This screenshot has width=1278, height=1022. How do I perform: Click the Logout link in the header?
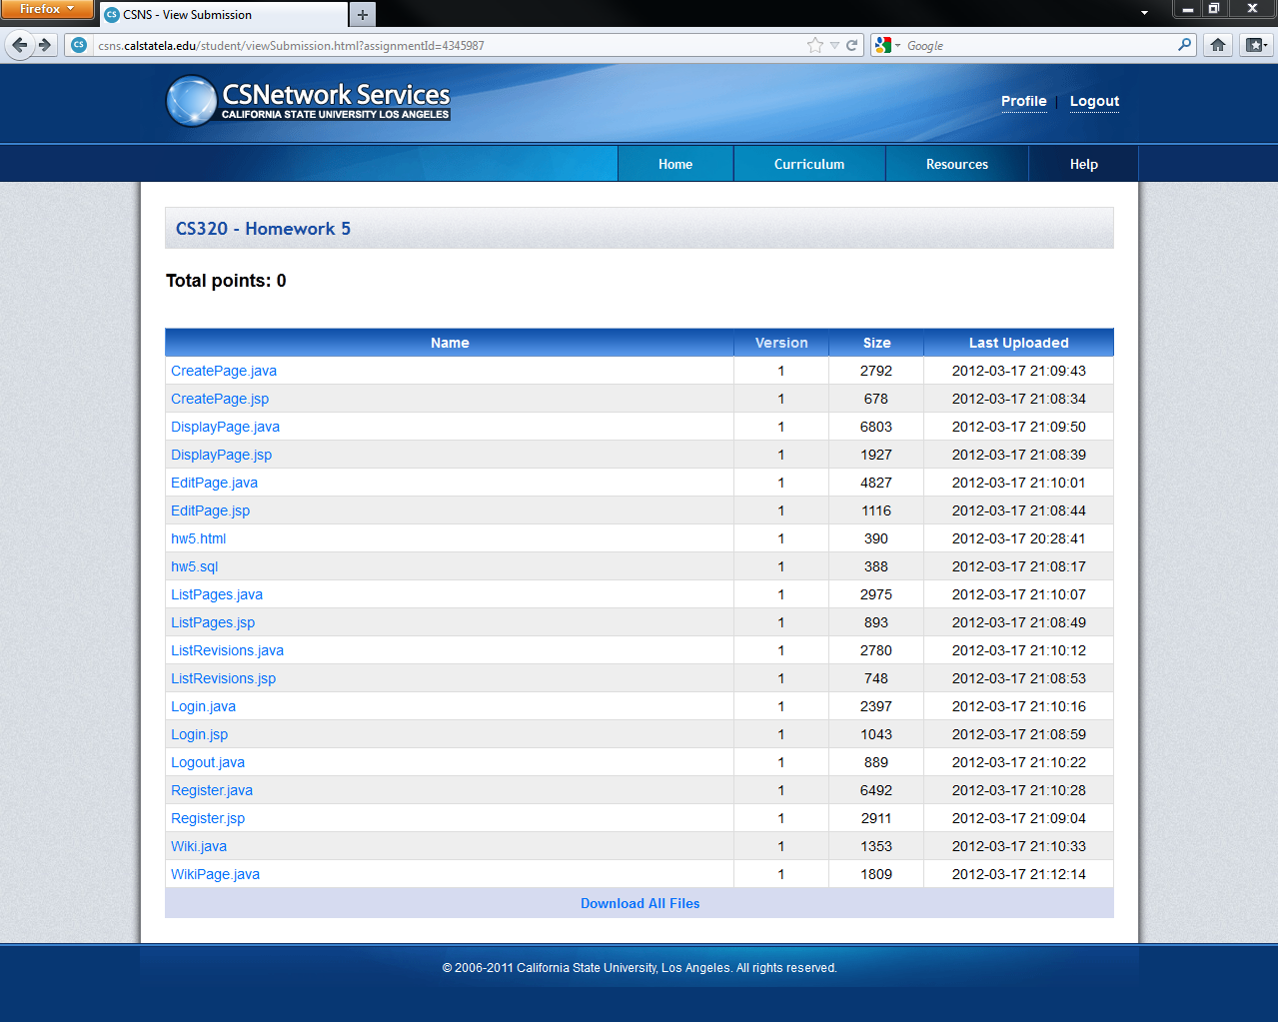click(1094, 101)
